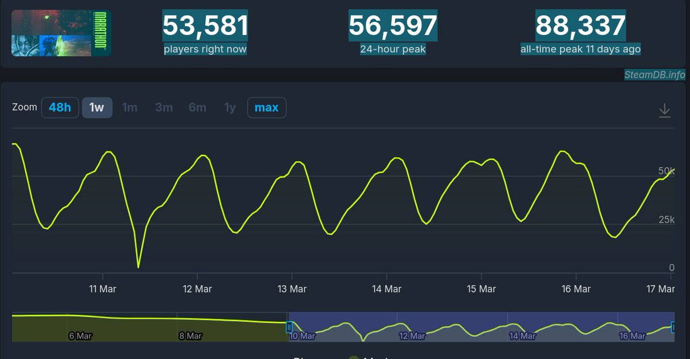Click the '12 Mar' axis label

[197, 289]
